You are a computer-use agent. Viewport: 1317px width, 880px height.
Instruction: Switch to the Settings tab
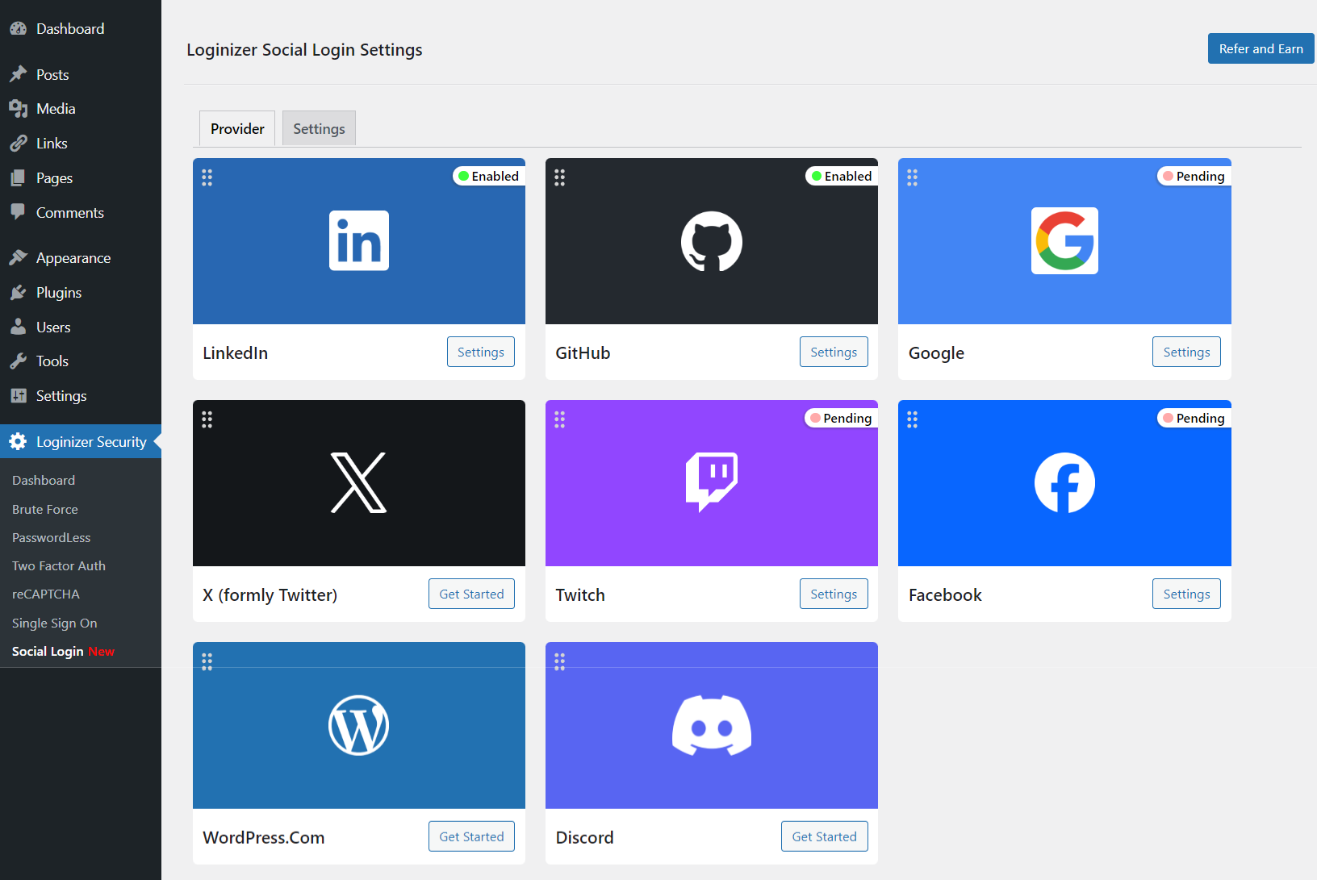pos(319,128)
